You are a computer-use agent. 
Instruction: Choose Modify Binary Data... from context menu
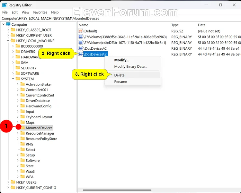pos(133,67)
